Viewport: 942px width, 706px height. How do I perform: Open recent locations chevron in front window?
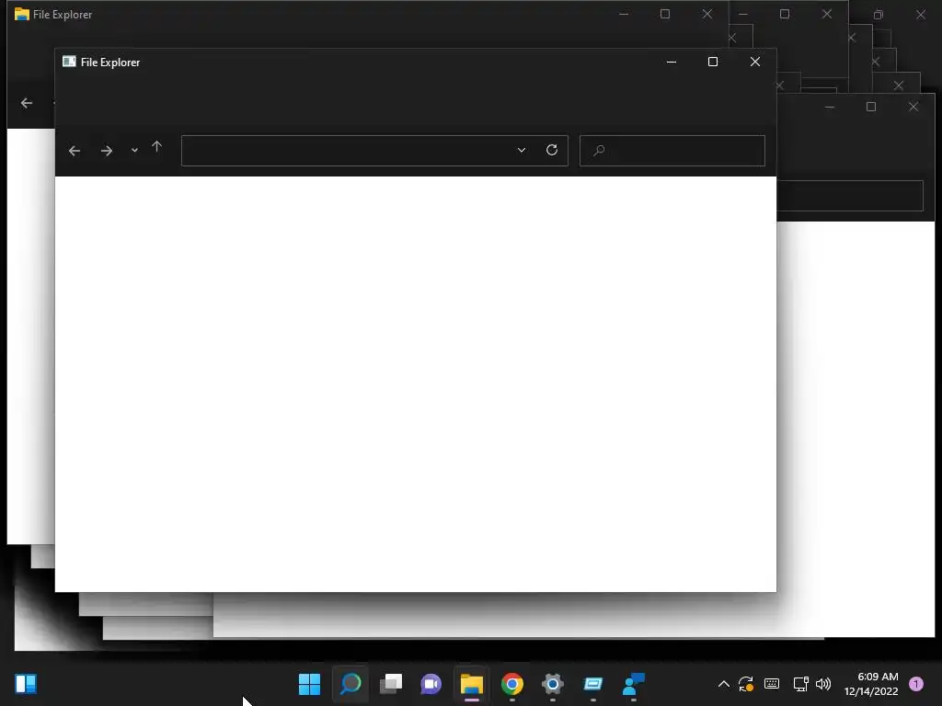tap(134, 151)
